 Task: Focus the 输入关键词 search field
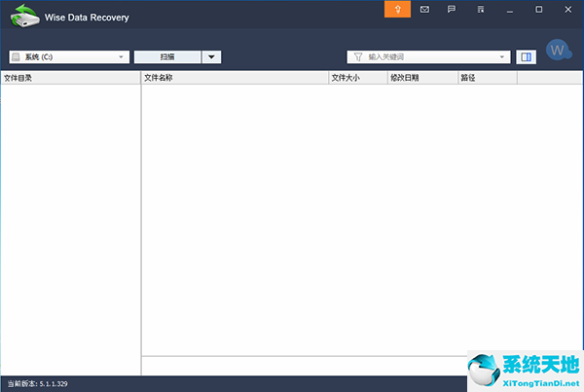click(428, 57)
